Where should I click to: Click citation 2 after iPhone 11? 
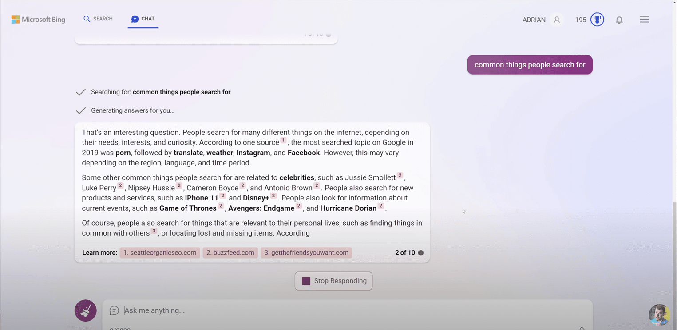(223, 196)
